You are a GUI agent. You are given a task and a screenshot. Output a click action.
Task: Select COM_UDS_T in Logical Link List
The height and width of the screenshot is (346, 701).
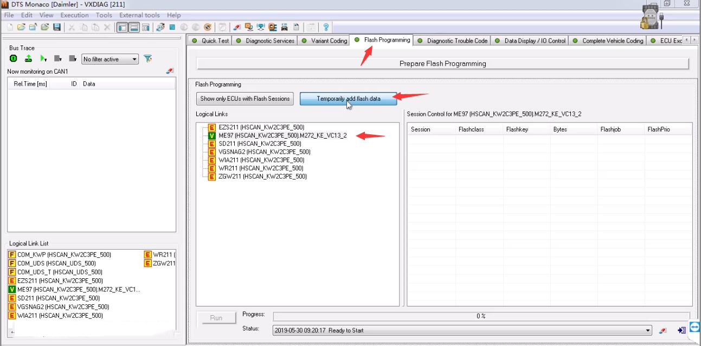tap(60, 272)
